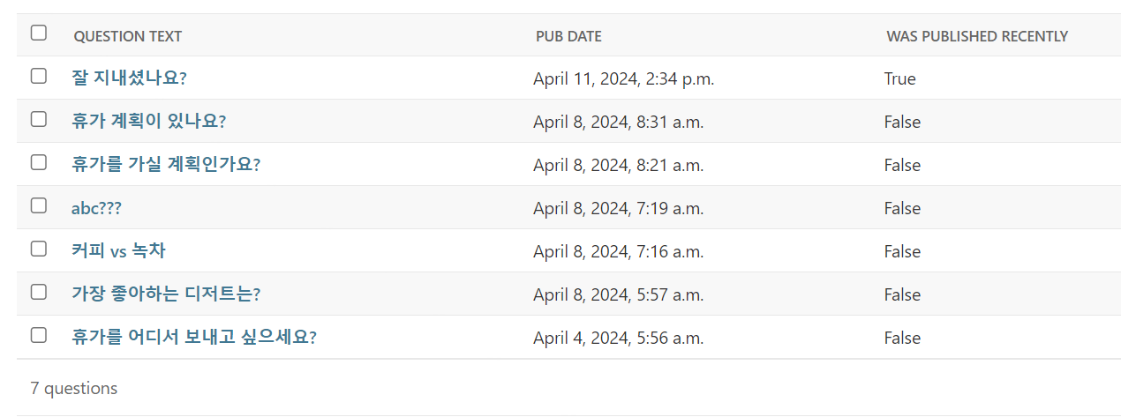
Task: Open the '휴가 계획이 있나요?' question
Action: tap(148, 121)
